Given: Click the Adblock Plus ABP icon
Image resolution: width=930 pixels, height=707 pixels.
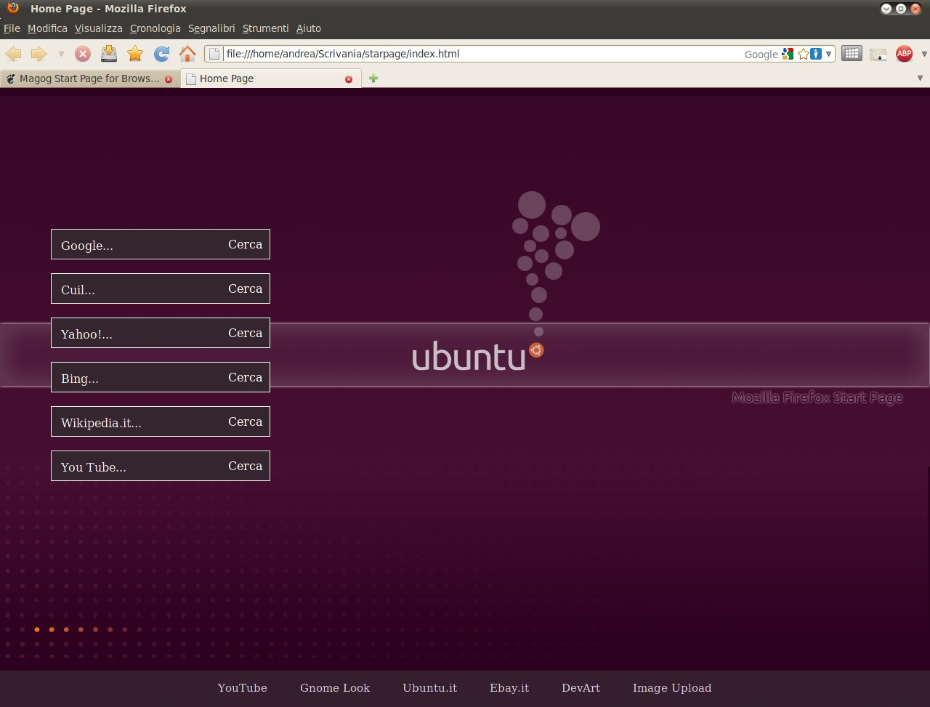Looking at the screenshot, I should 904,54.
